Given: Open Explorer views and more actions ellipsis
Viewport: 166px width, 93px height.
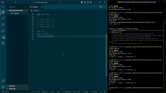Looking at the screenshot, I should coord(25,7).
